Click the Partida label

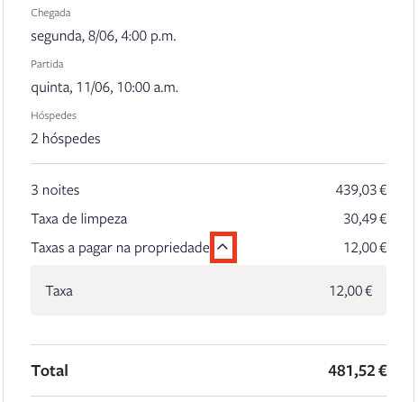[x=47, y=64]
